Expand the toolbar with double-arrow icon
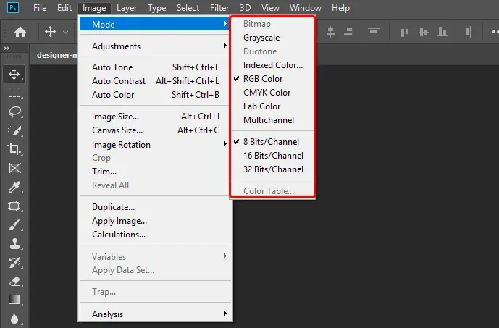This screenshot has height=328, width=499. (7, 49)
